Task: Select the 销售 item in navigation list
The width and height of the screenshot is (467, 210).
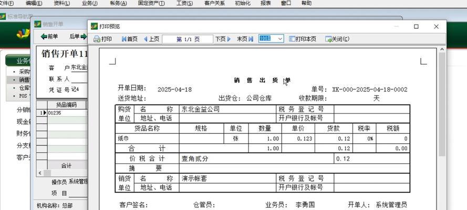Action: pos(19,80)
